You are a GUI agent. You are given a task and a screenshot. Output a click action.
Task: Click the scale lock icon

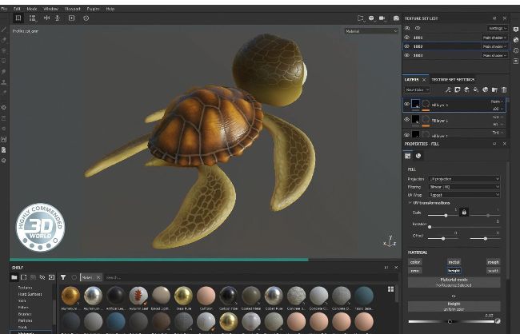[x=463, y=213]
